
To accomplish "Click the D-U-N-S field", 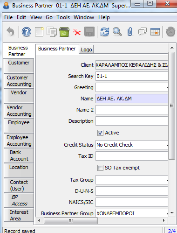I will coord(132,191).
